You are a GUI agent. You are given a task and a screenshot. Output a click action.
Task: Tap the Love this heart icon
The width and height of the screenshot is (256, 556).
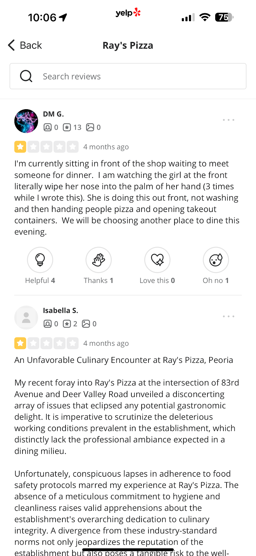click(157, 260)
